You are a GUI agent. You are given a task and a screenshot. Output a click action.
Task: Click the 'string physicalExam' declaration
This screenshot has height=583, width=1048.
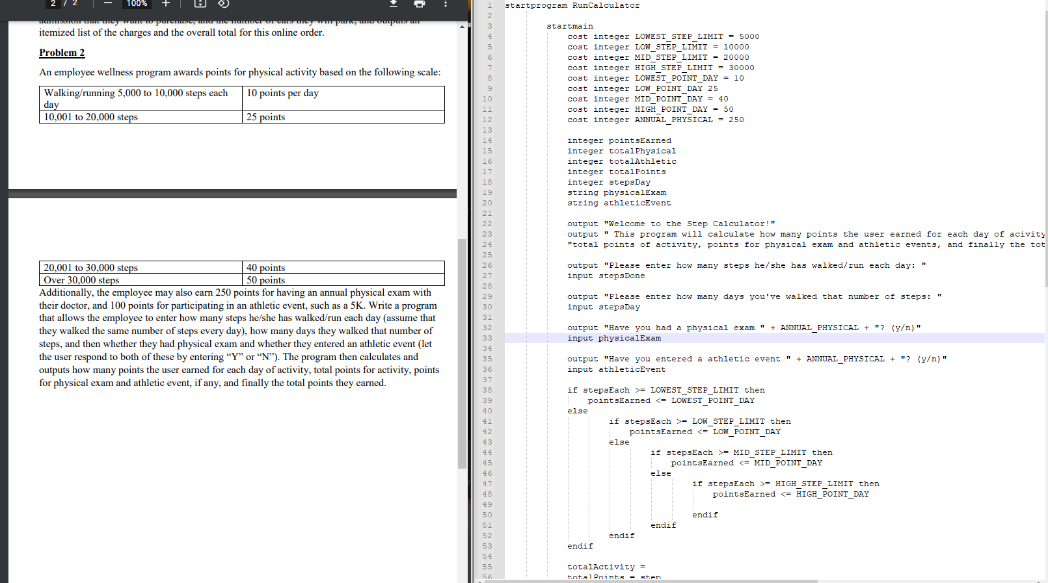(x=617, y=192)
